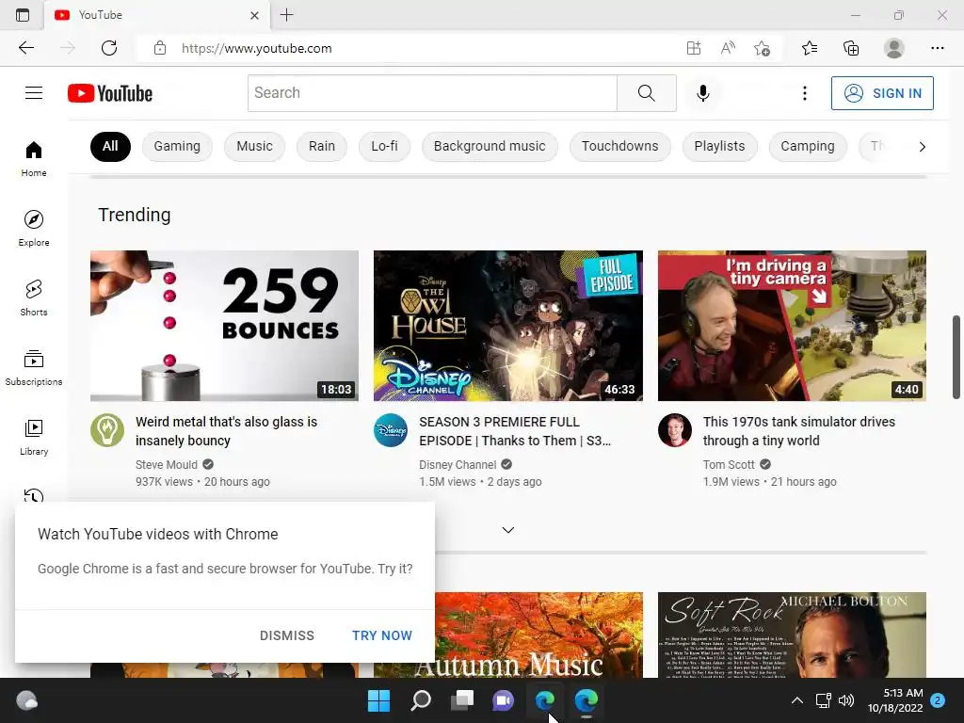This screenshot has width=964, height=723.
Task: Open 'This 1970s tank simulator' video title
Action: pyautogui.click(x=798, y=431)
